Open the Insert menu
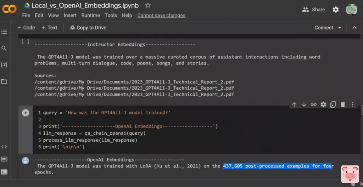Viewport: 363px width, 187px height. click(x=70, y=15)
